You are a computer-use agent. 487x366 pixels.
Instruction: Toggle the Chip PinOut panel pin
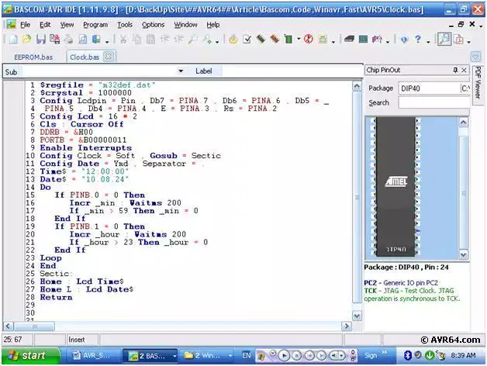point(454,71)
